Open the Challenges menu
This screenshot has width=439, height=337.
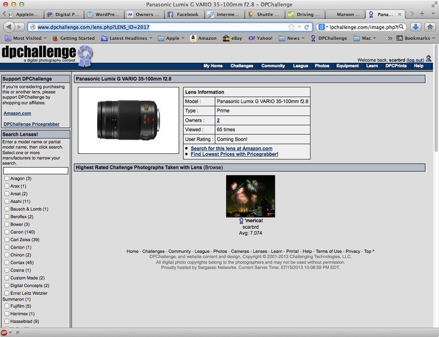coord(241,65)
